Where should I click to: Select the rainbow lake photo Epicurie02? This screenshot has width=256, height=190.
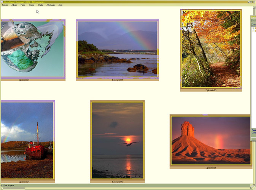pyautogui.click(x=117, y=49)
